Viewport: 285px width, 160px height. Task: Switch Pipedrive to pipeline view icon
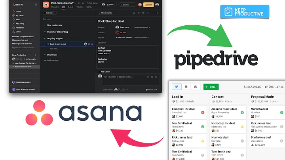tap(177, 87)
